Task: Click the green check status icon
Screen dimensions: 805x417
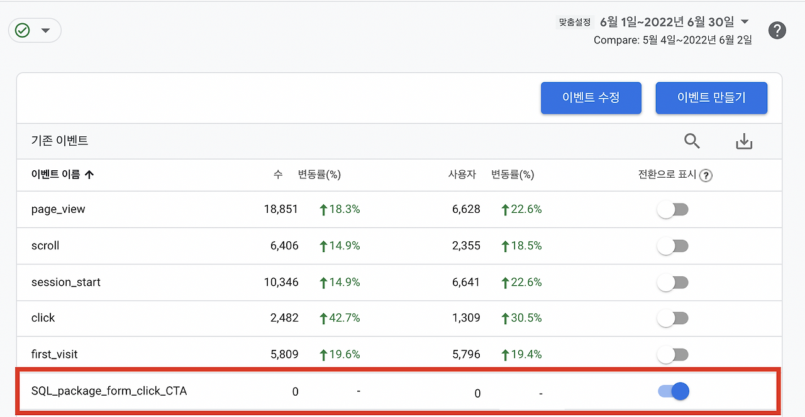Action: point(23,30)
